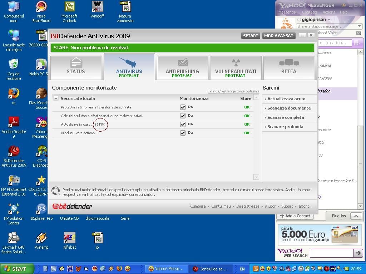Open BSplayer Pro desktop icon
This screenshot has height=274, width=366.
(41, 212)
